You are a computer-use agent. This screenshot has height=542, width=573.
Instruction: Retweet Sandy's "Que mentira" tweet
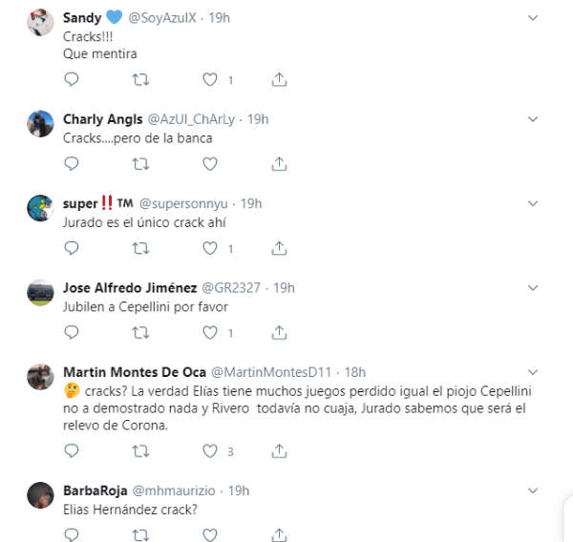[140, 80]
